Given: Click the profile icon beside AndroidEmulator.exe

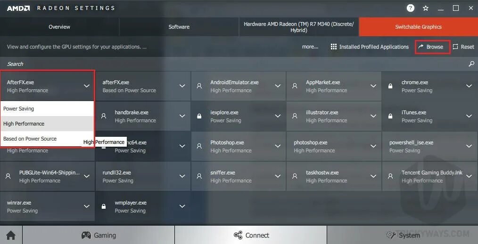Looking at the screenshot, I should click(x=199, y=86).
